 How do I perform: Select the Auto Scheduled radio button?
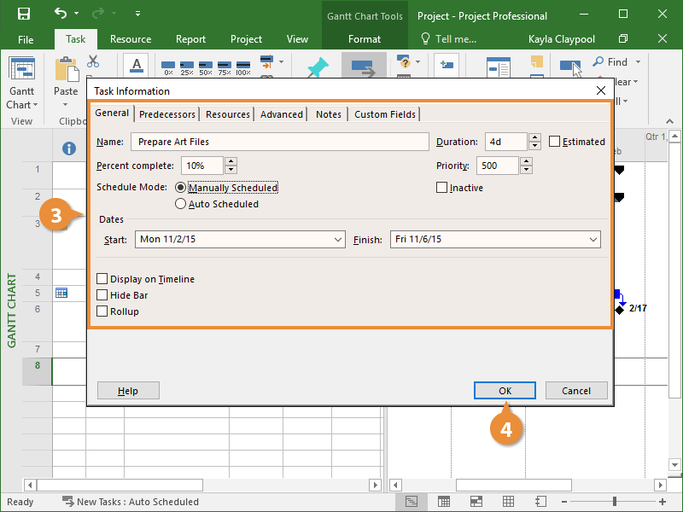(180, 204)
